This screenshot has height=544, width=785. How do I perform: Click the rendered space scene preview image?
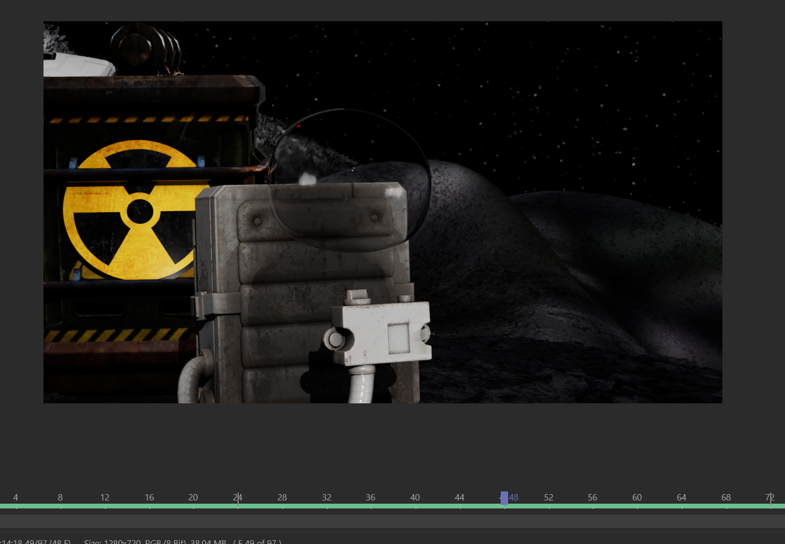383,212
